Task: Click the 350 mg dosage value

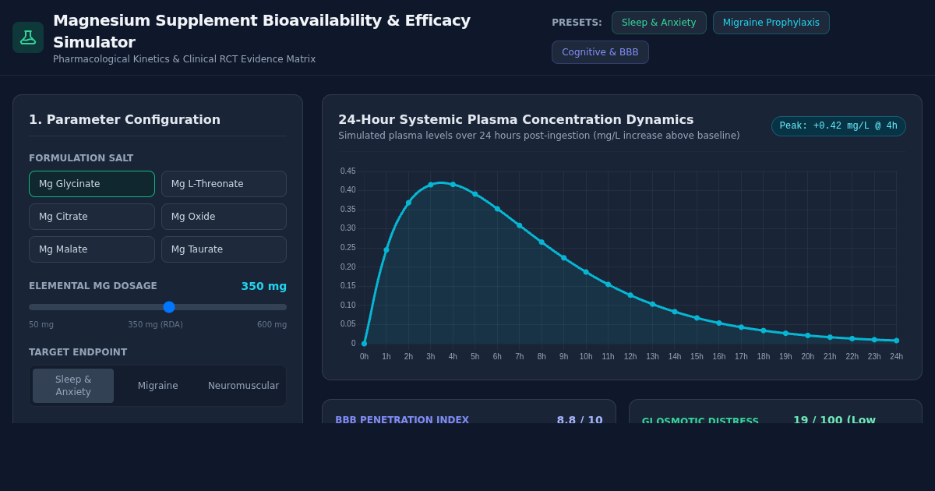Action: pyautogui.click(x=264, y=286)
